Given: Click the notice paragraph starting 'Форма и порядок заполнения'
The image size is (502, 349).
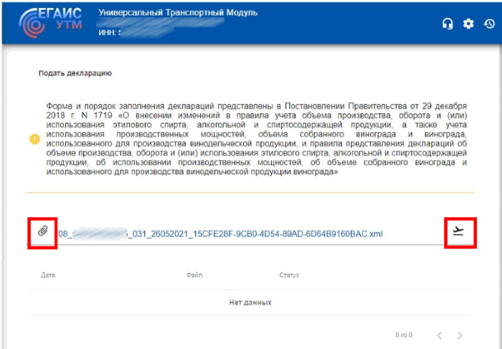Looking at the screenshot, I should point(256,139).
